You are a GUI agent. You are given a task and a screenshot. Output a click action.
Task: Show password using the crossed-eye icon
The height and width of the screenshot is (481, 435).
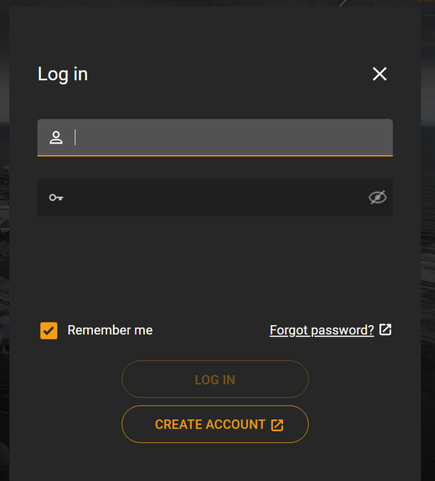click(378, 198)
